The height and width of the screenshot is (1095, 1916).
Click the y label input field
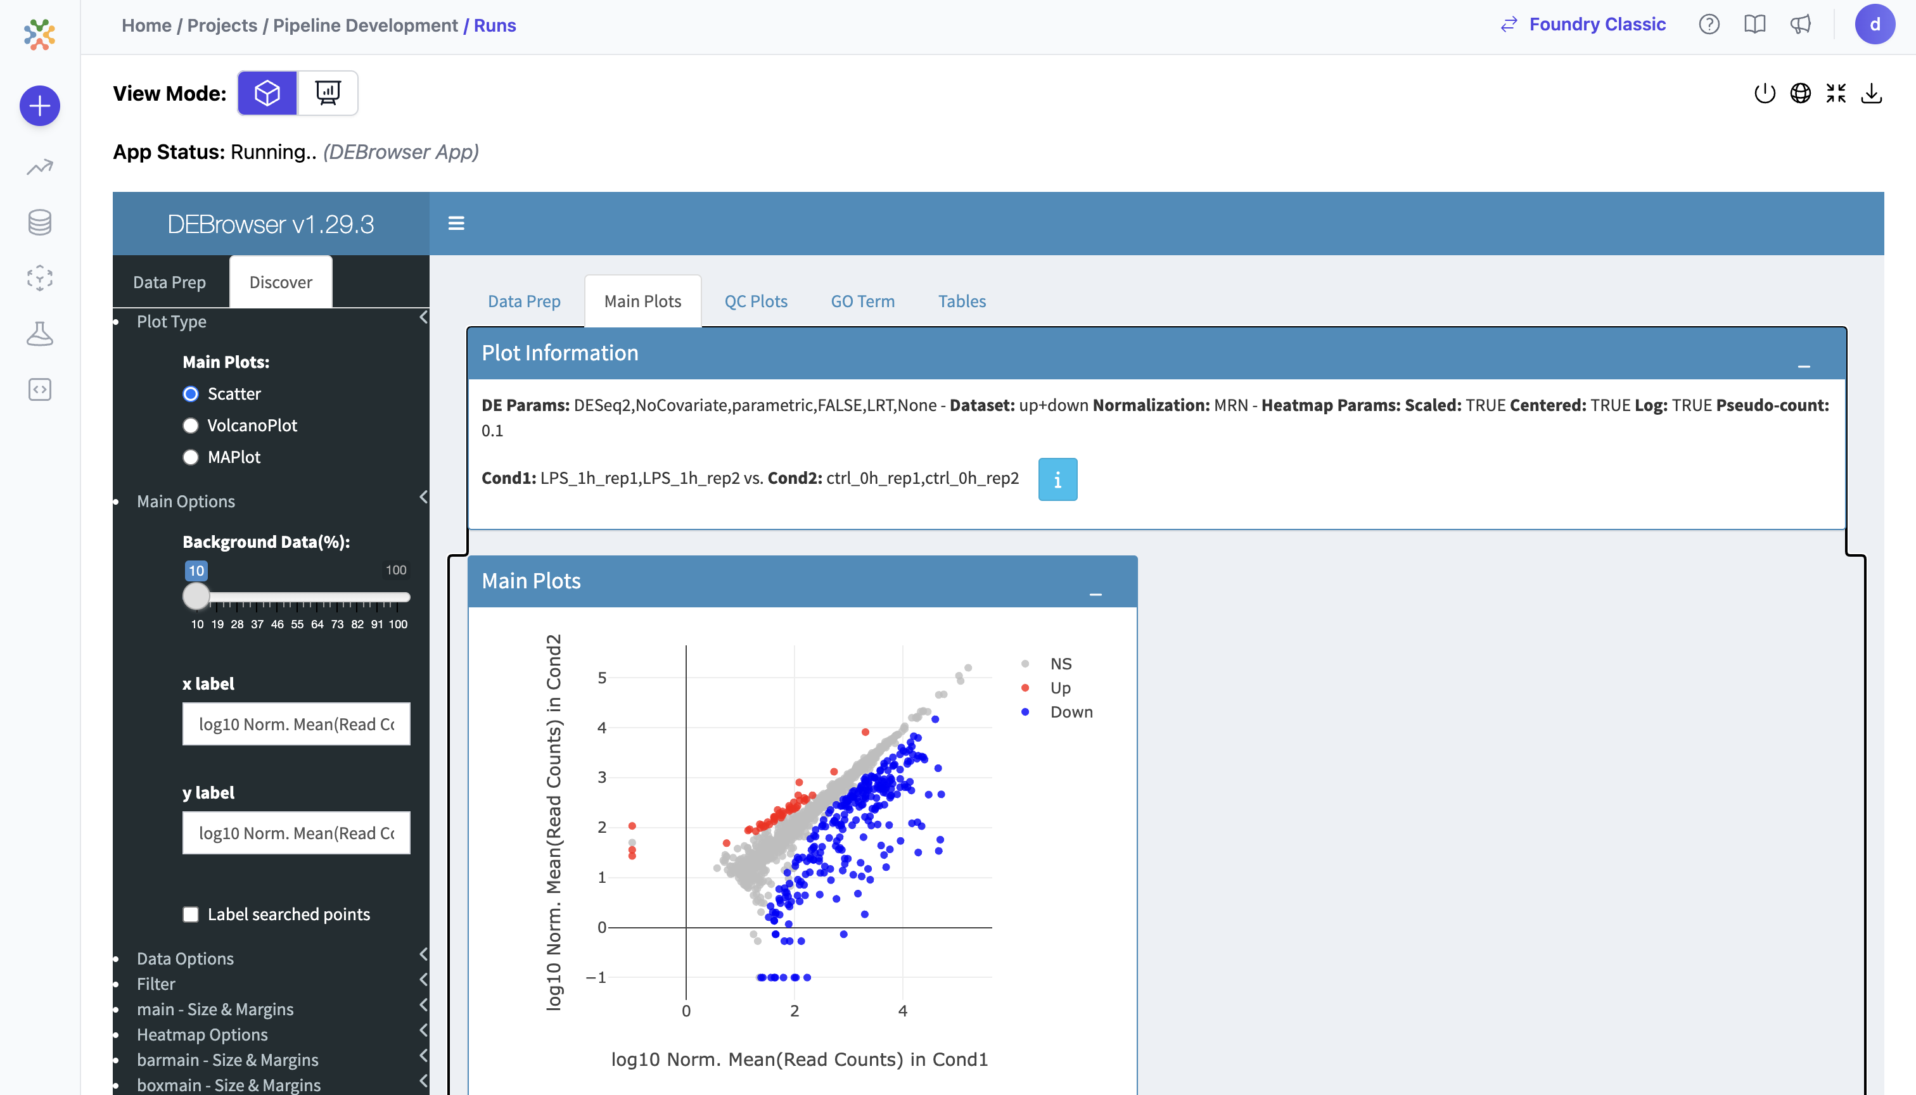pos(297,833)
